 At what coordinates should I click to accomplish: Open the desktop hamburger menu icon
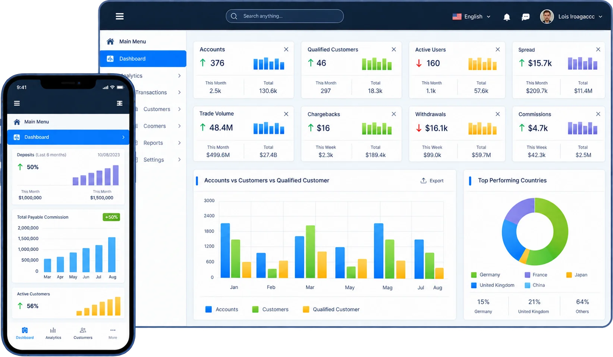click(x=119, y=16)
